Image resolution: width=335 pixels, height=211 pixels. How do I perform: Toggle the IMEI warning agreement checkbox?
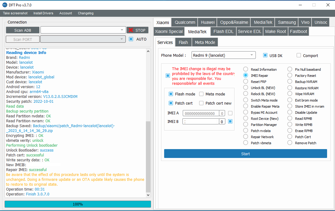point(168,76)
